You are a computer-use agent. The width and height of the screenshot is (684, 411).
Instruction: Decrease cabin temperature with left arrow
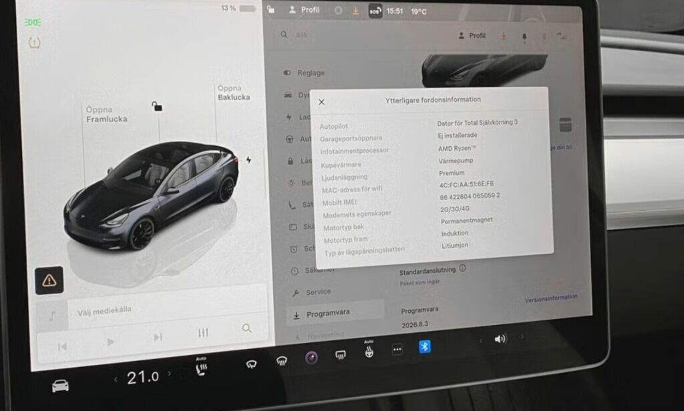(116, 380)
